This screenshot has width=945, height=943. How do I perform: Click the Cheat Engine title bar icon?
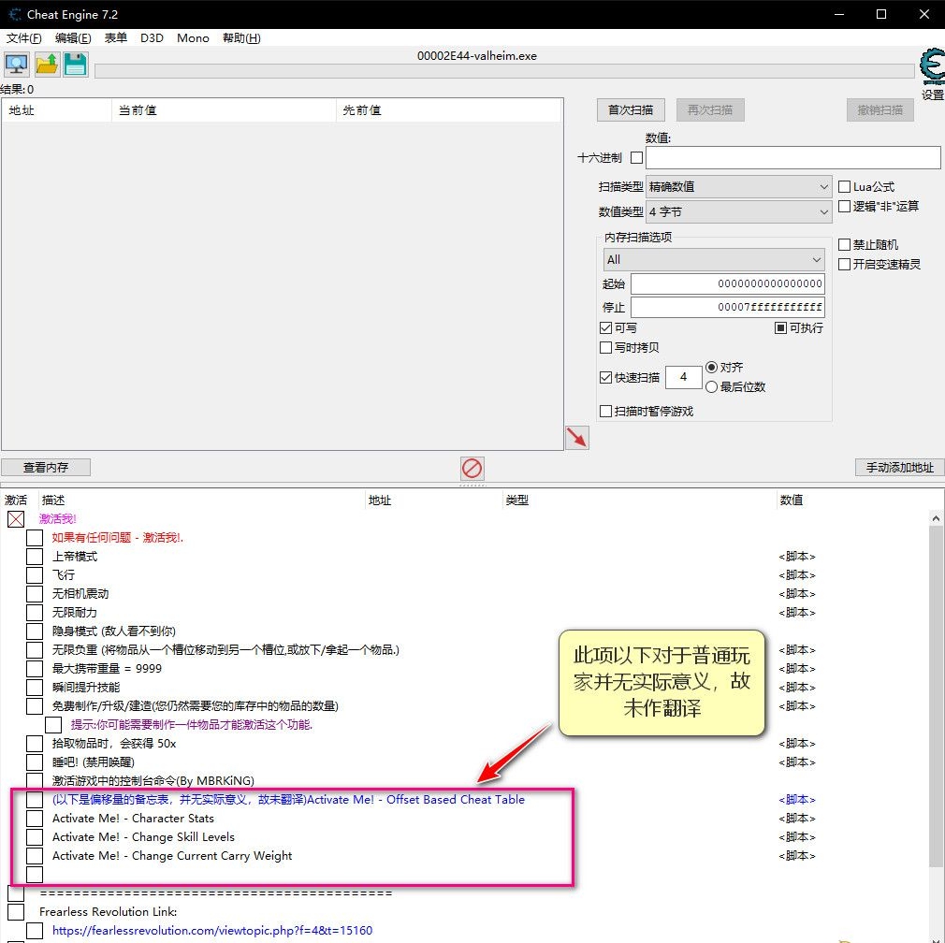click(15, 15)
